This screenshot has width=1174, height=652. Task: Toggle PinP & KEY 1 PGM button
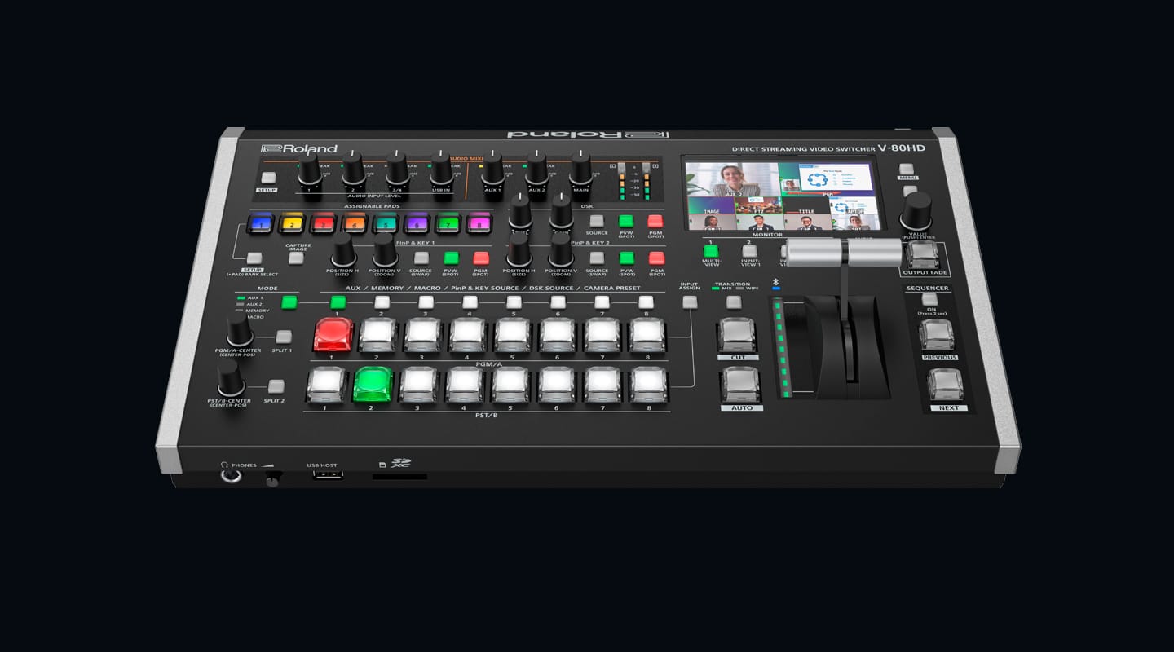pyautogui.click(x=481, y=258)
